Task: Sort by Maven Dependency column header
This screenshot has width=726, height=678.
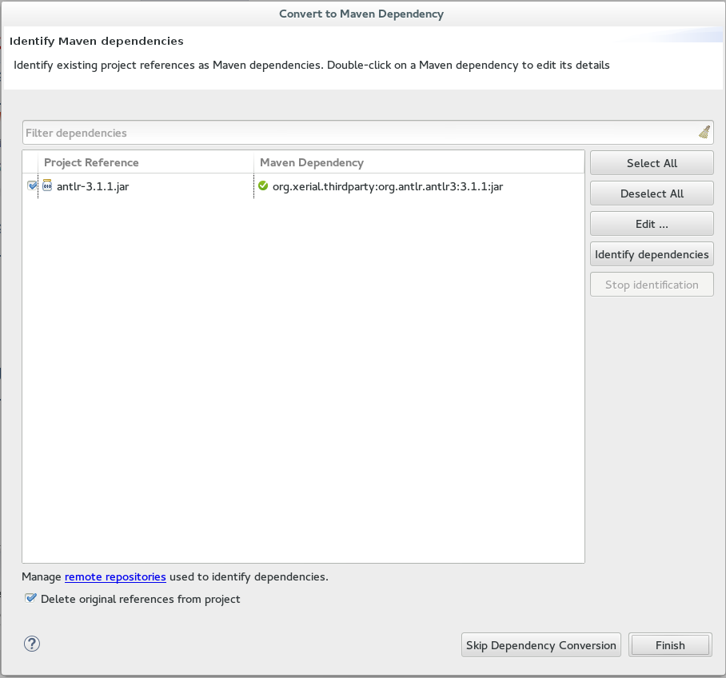Action: pos(419,162)
